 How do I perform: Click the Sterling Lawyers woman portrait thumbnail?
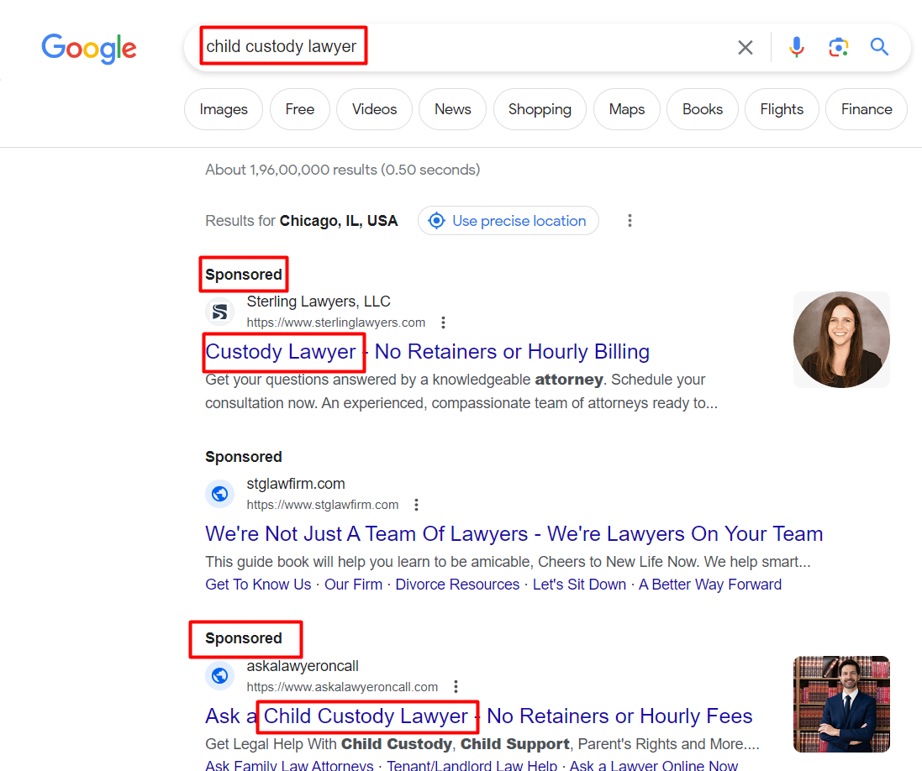click(841, 339)
